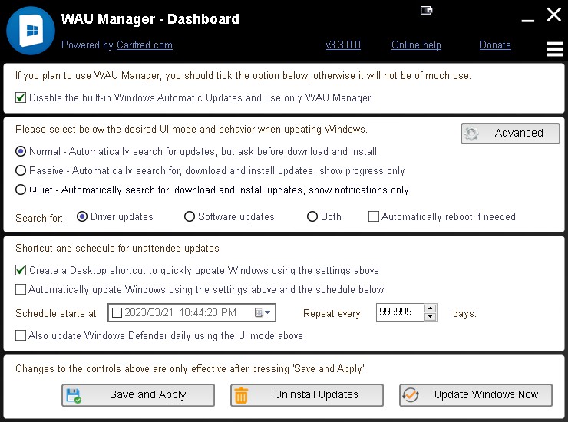The width and height of the screenshot is (568, 422).
Task: Select the Passive UI mode option
Action: [21, 170]
